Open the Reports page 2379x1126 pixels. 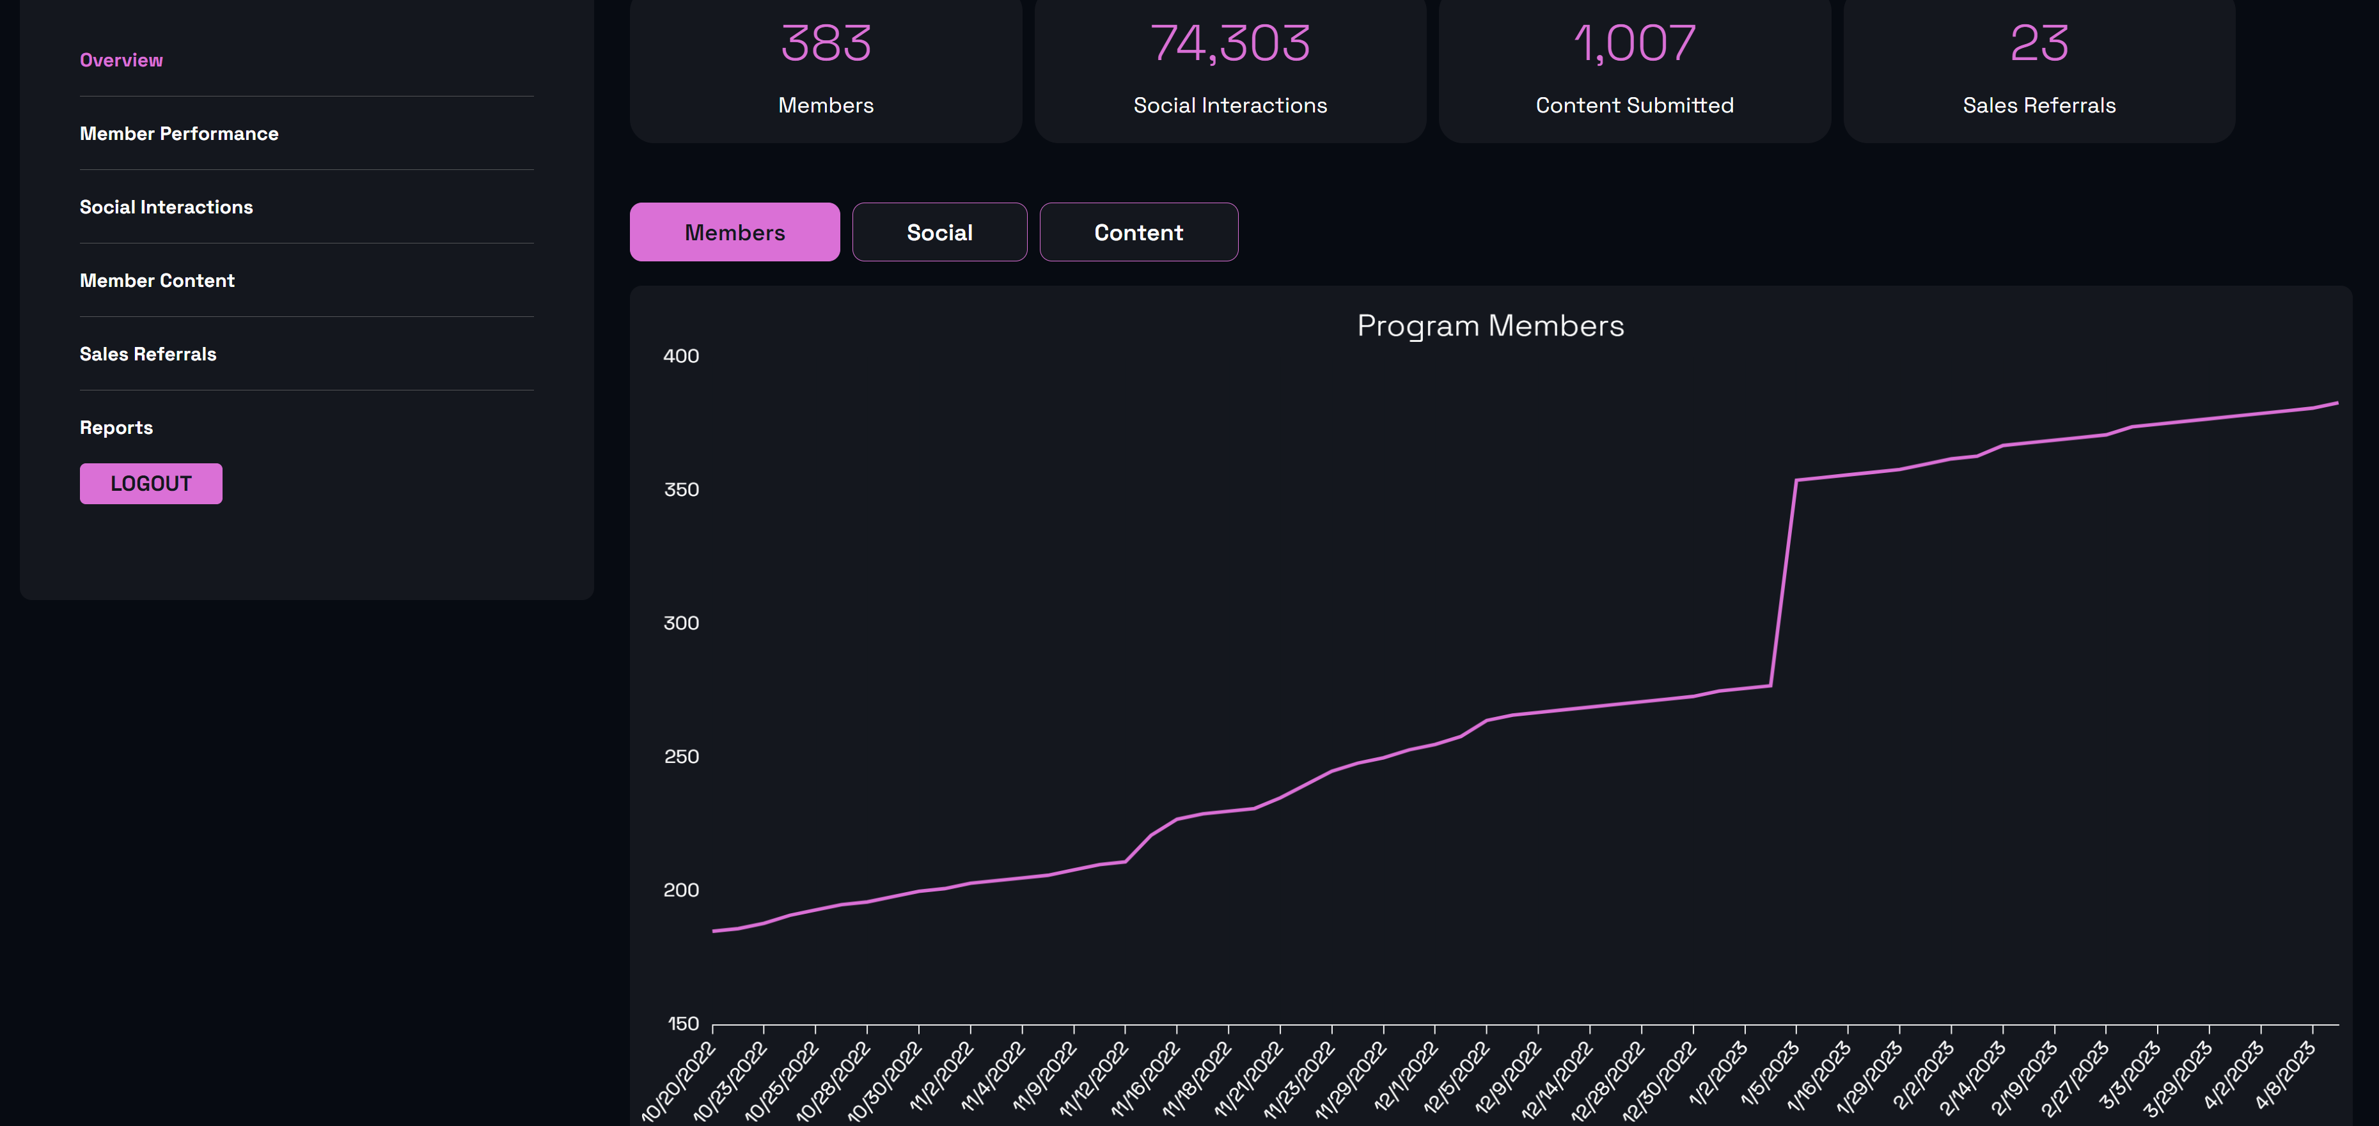click(x=116, y=428)
